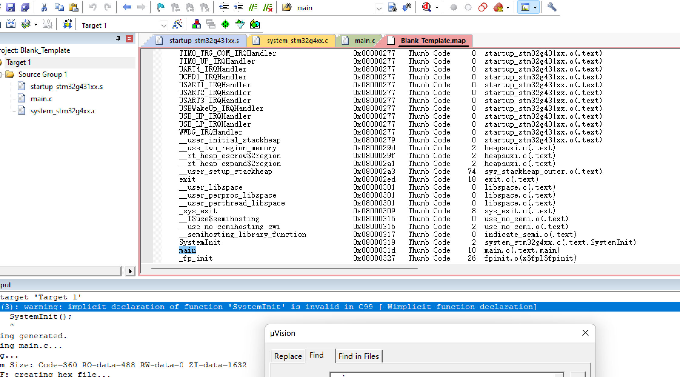Open the window layout button

coord(525,7)
